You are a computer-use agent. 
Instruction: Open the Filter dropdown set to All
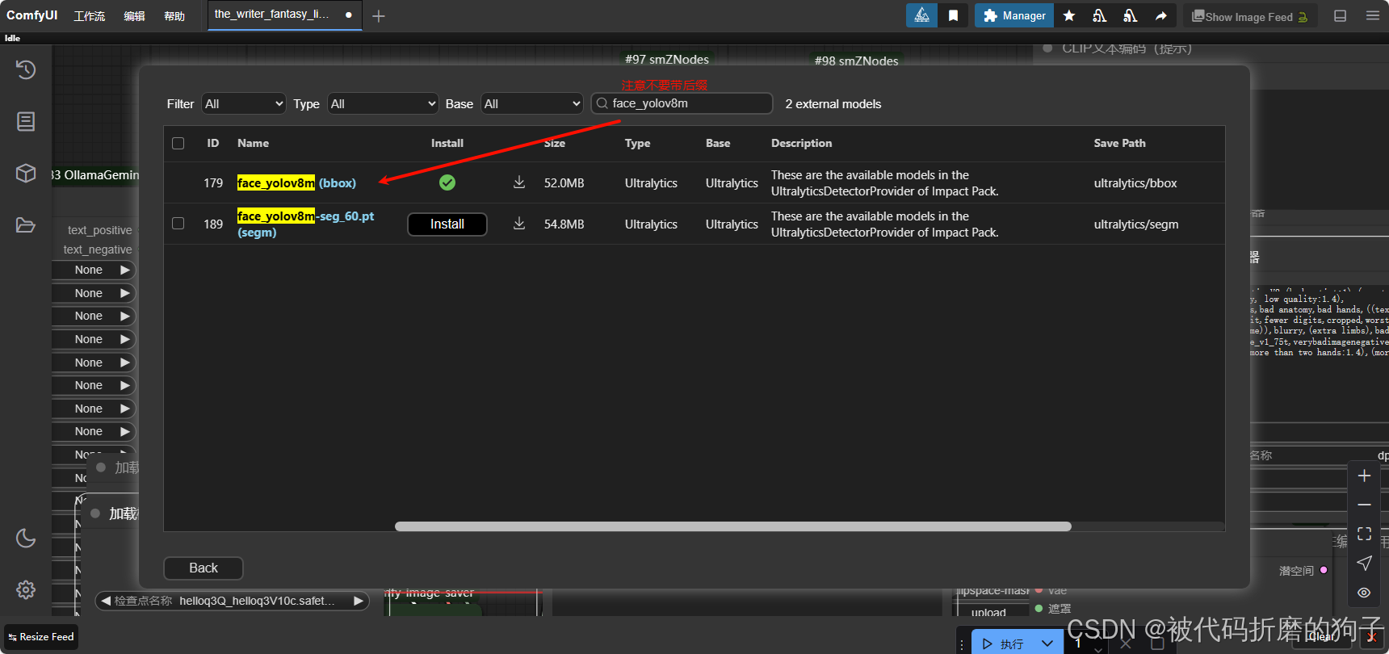[244, 103]
